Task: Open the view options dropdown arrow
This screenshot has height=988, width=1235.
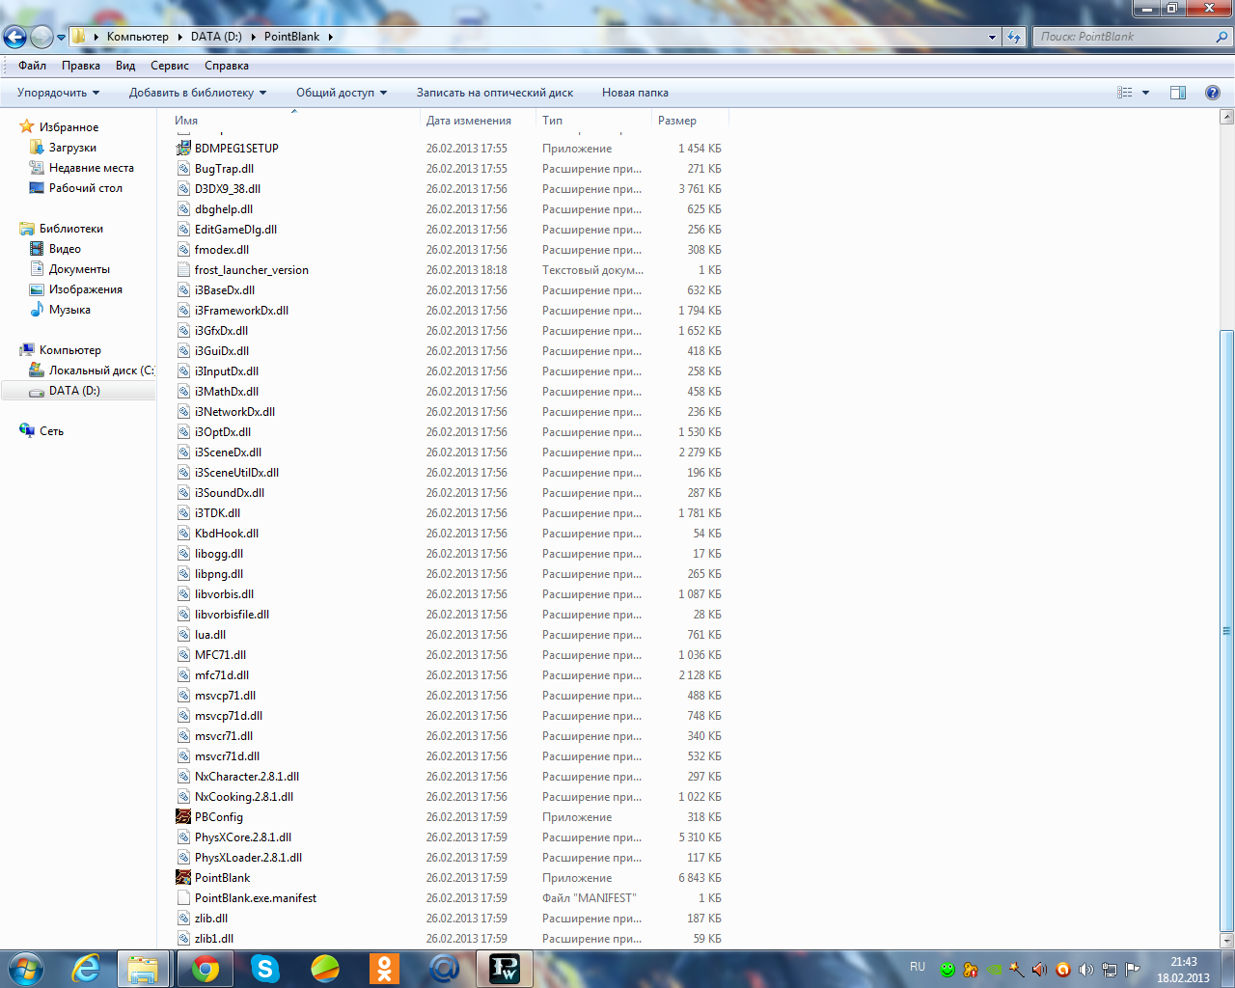Action: pyautogui.click(x=1146, y=93)
